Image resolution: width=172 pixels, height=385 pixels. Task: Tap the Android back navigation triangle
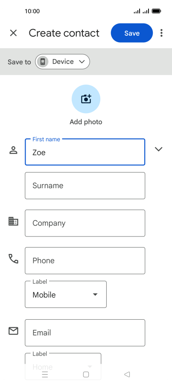(127, 374)
